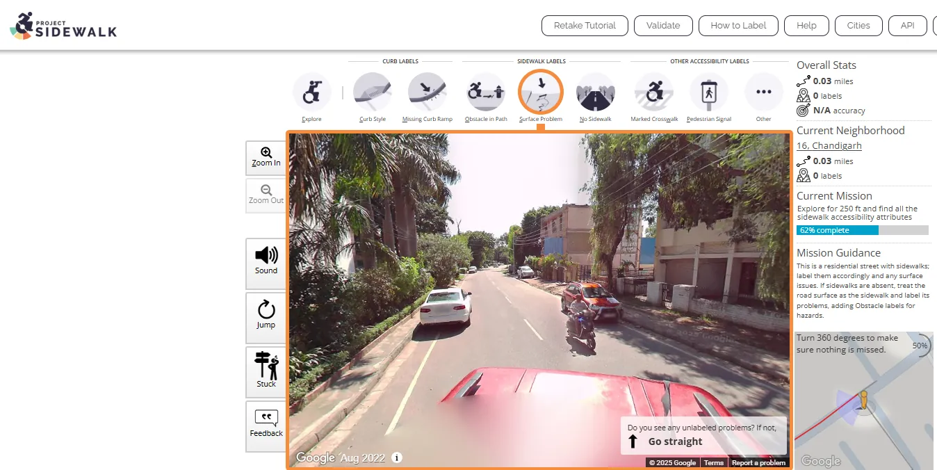This screenshot has width=937, height=470.
Task: Click the Mission Guidance heading
Action: pos(838,253)
